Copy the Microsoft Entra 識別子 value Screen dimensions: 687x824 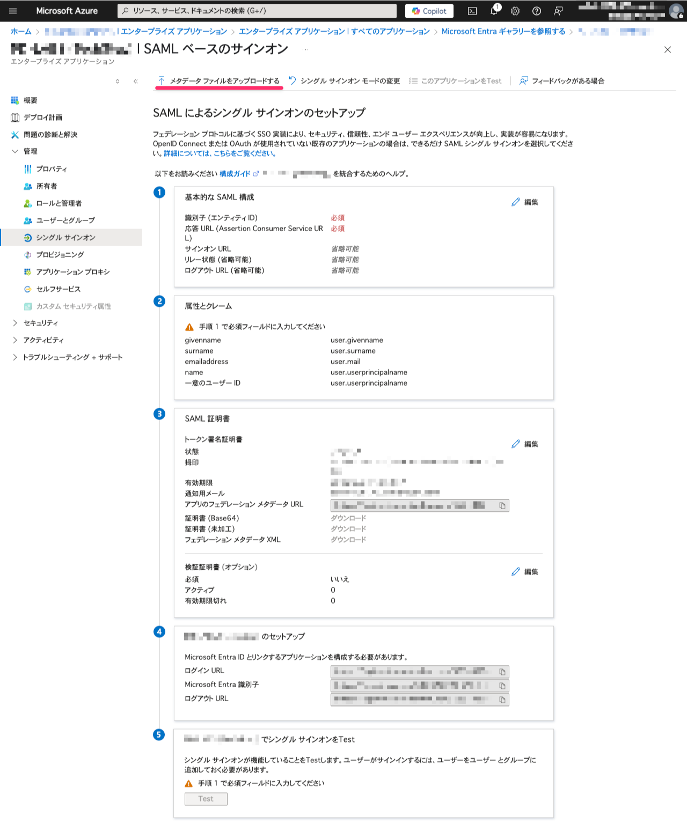(x=502, y=686)
